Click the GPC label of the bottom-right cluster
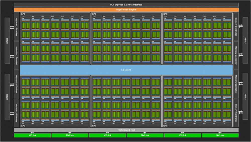This screenshot has width=251, height=142. point(165,126)
